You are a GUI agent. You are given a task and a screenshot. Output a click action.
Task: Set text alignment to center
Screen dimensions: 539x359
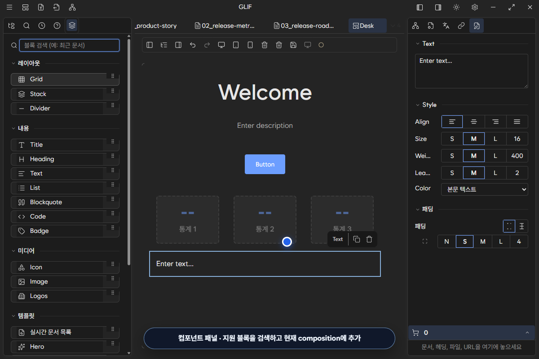(474, 122)
